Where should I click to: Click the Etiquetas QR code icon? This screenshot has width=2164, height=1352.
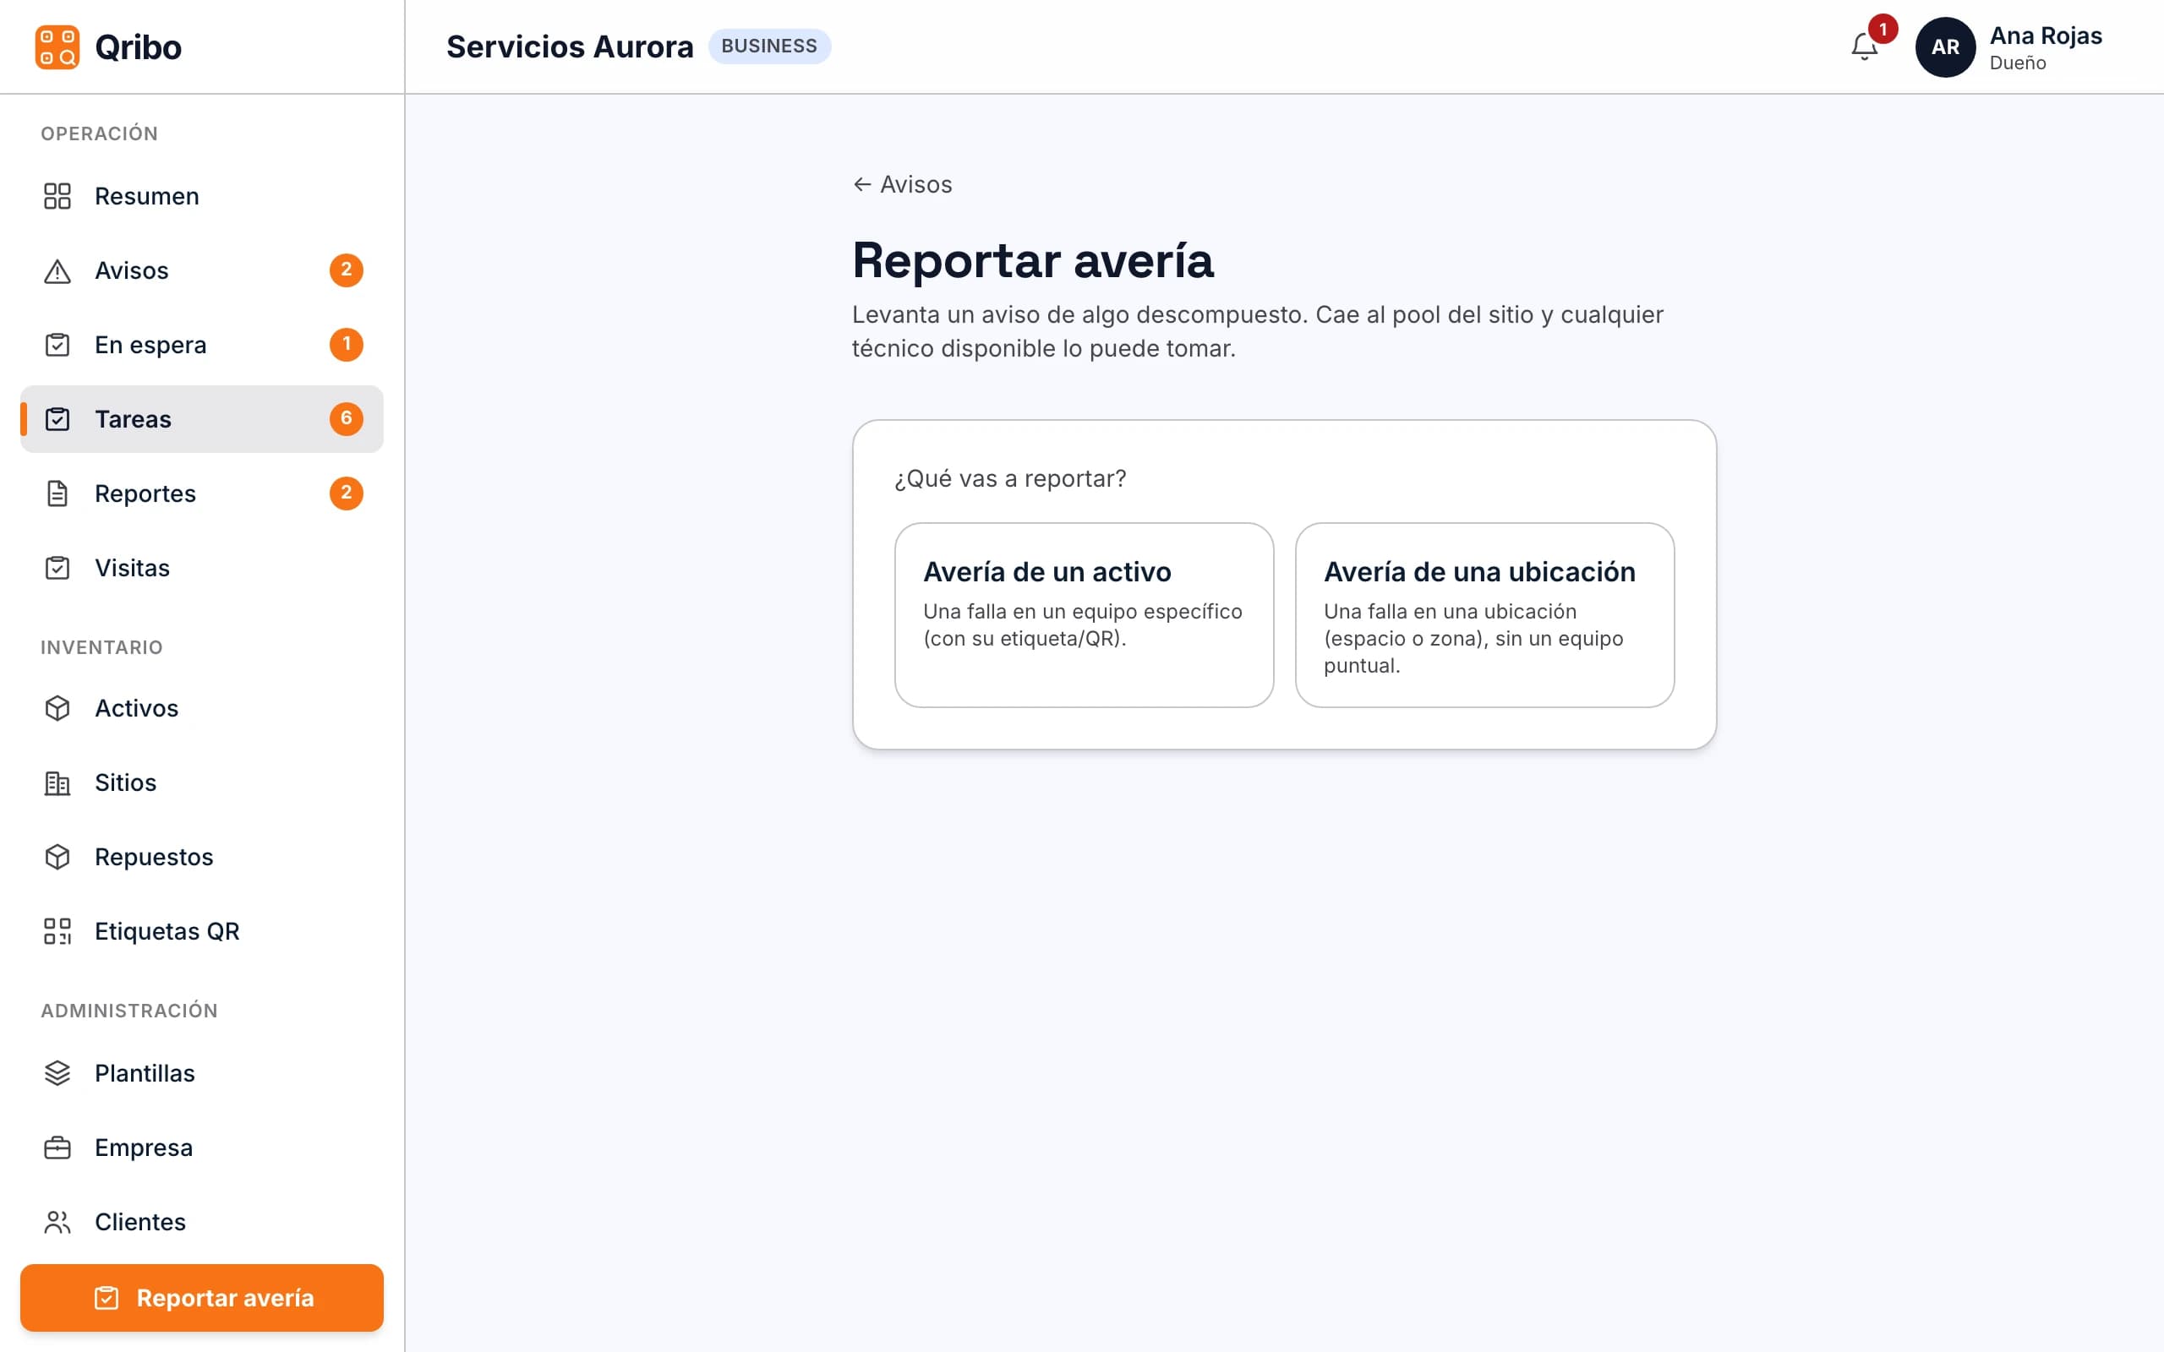tap(57, 931)
